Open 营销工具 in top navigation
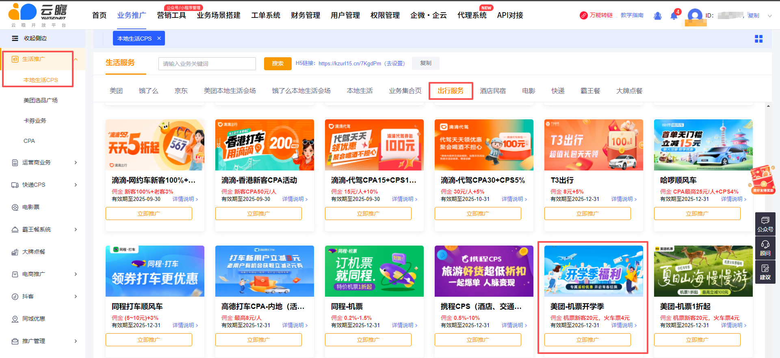Screen dimensions: 780x358 [171, 15]
